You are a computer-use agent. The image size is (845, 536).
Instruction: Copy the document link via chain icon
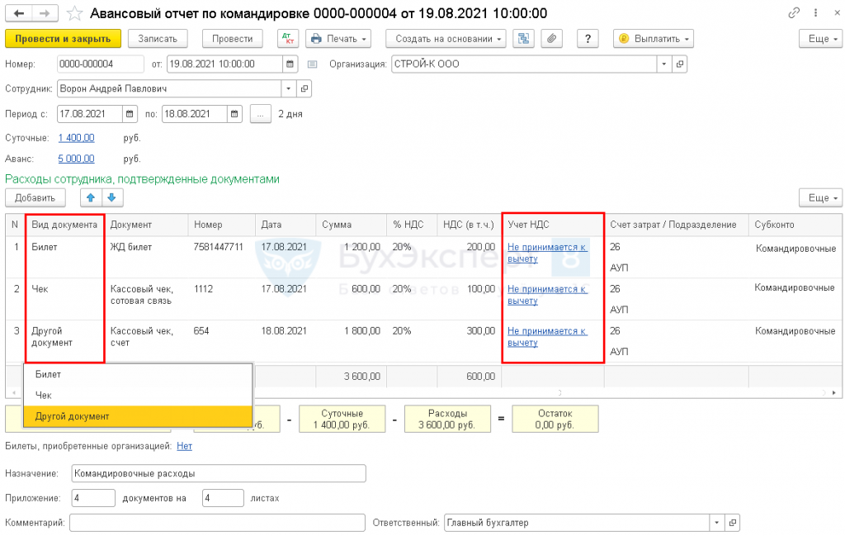[794, 13]
